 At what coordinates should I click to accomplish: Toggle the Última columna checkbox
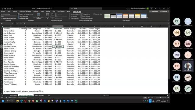[81, 16]
